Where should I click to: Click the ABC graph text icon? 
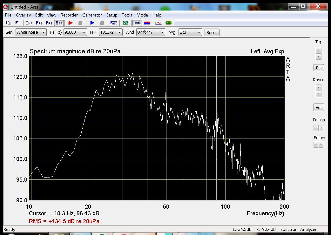pyautogui.click(x=114, y=23)
